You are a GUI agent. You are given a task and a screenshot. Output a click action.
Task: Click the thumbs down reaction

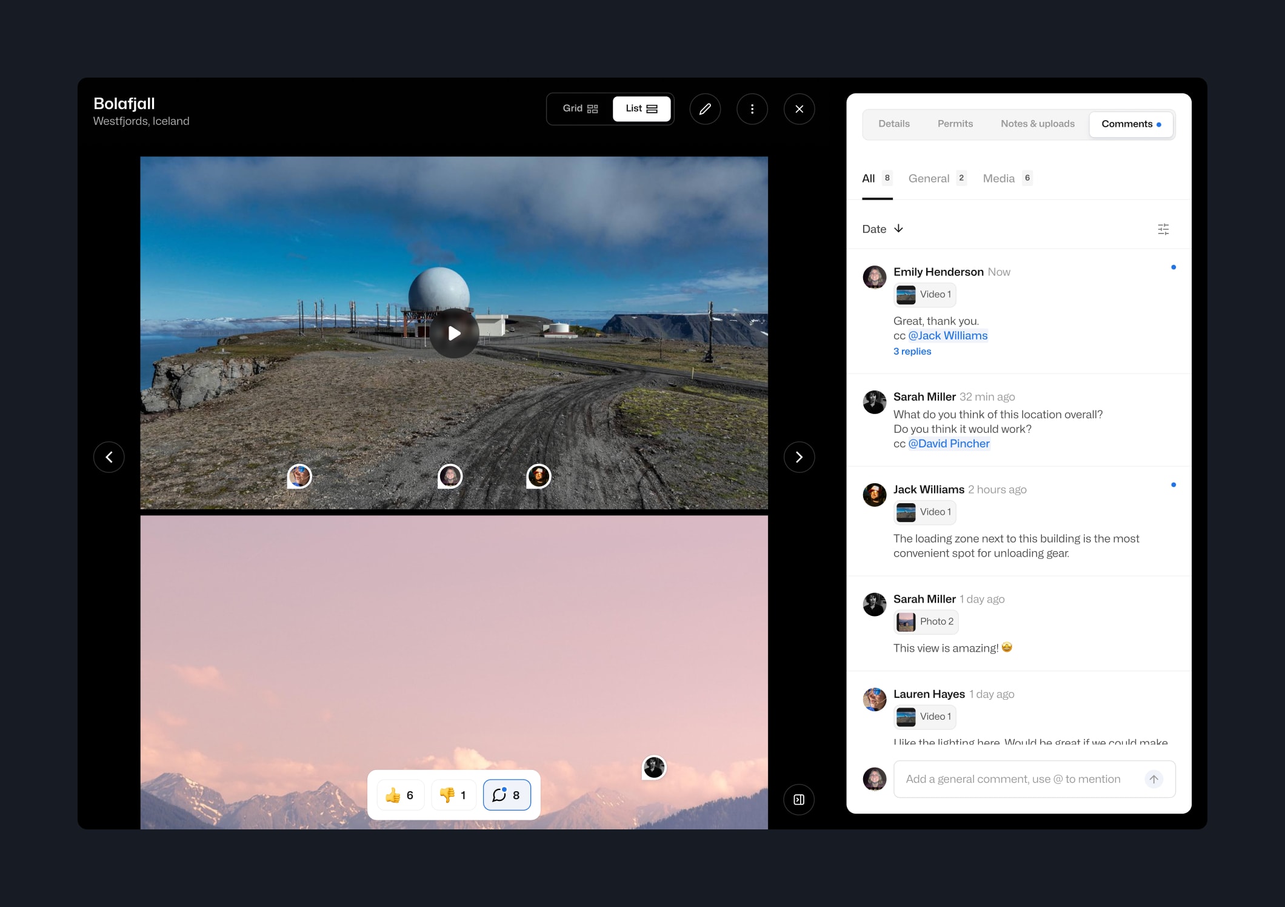tap(453, 795)
